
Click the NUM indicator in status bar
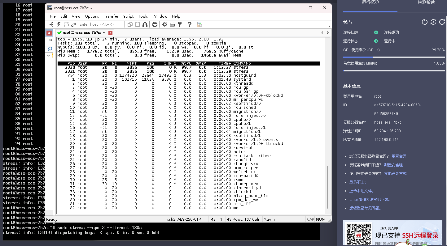(x=321, y=219)
